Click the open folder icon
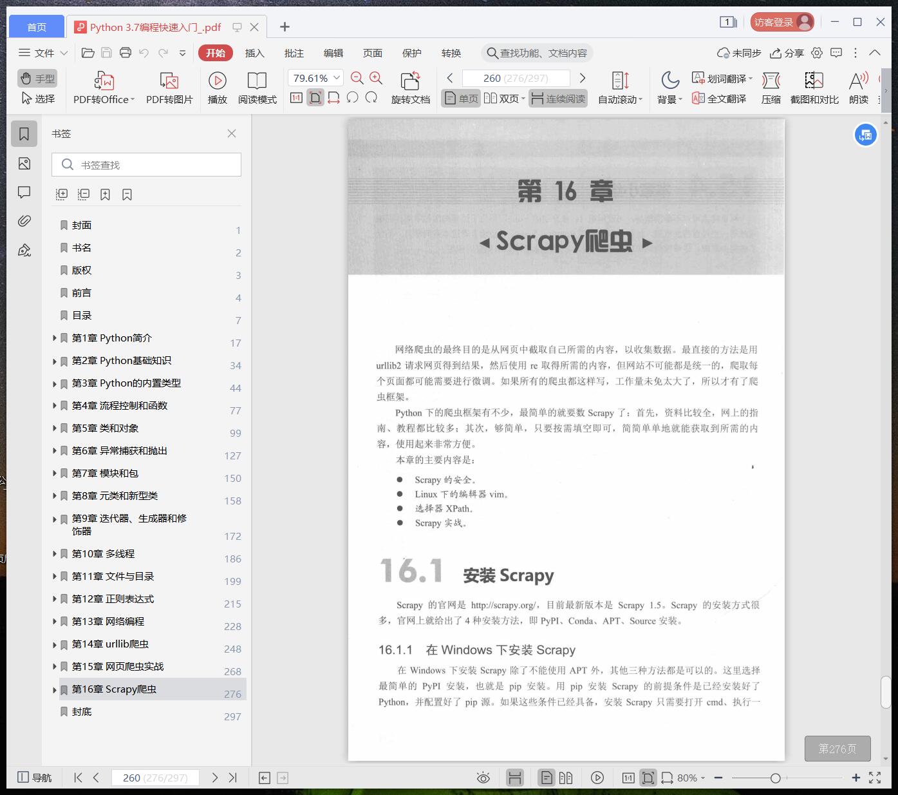The width and height of the screenshot is (898, 795). coord(88,53)
